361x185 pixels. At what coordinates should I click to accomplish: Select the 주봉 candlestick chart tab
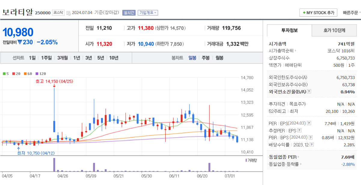206,58
